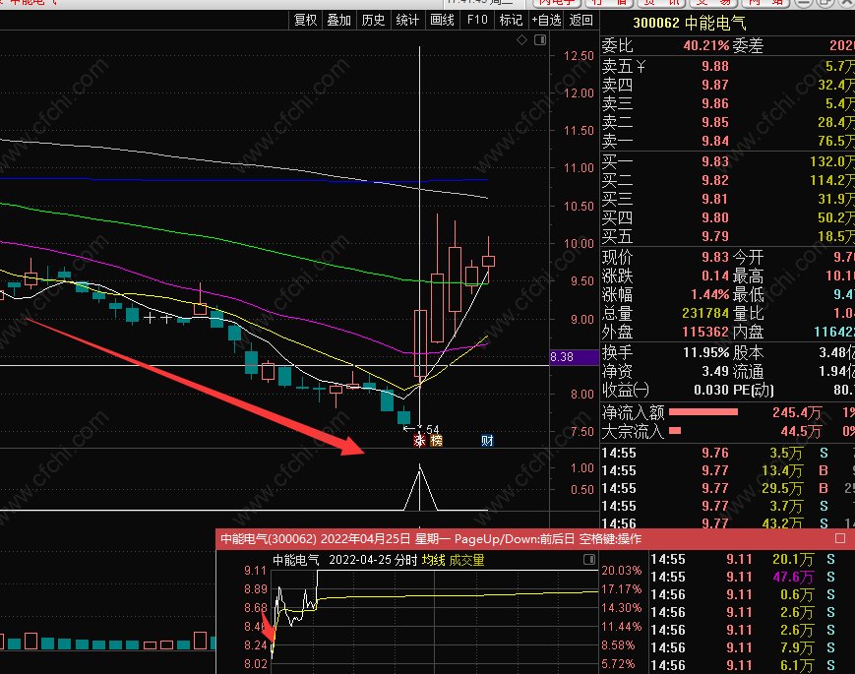Select the 14:55 9.77 3.7万 trade row

[x=727, y=506]
